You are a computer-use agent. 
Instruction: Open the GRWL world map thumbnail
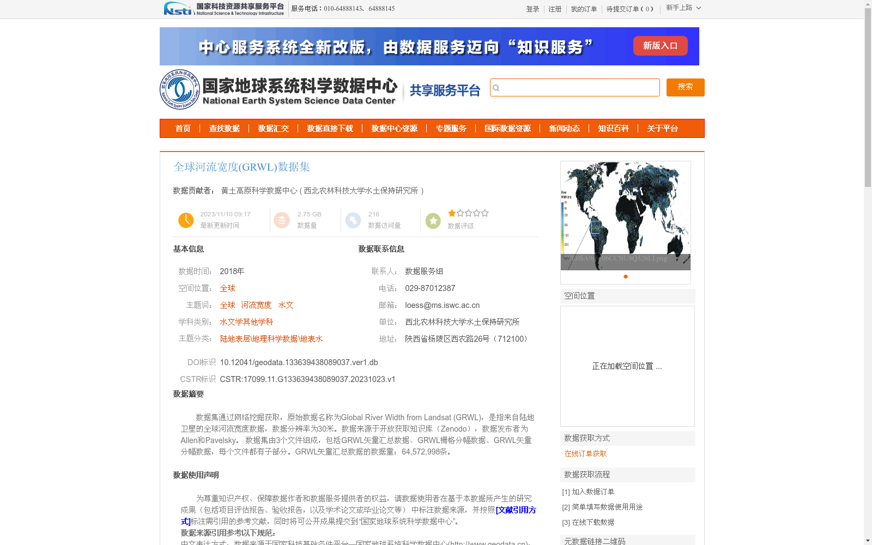(x=626, y=216)
